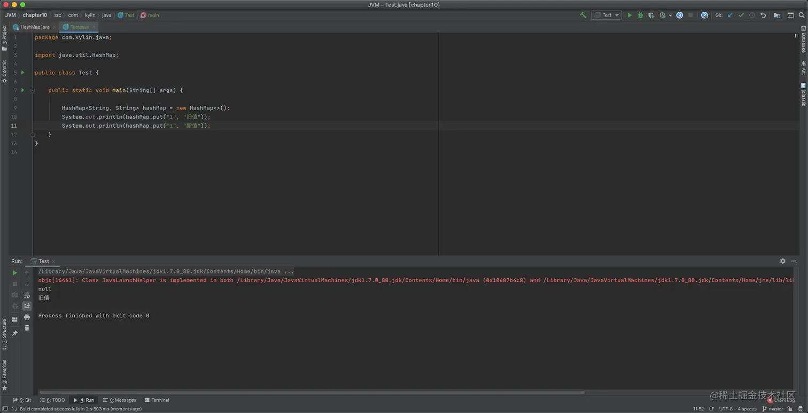Hide the Run tool window
808x413 pixels.
pyautogui.click(x=795, y=261)
